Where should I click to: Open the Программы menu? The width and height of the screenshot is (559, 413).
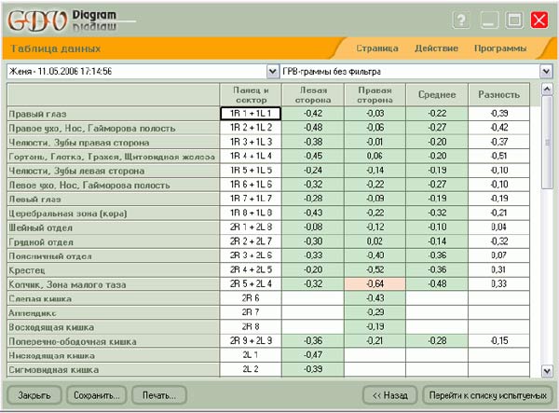pos(499,48)
